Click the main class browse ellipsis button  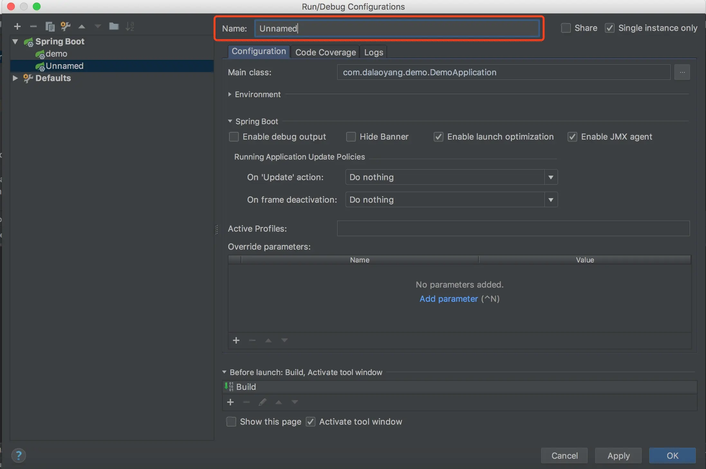tap(682, 72)
